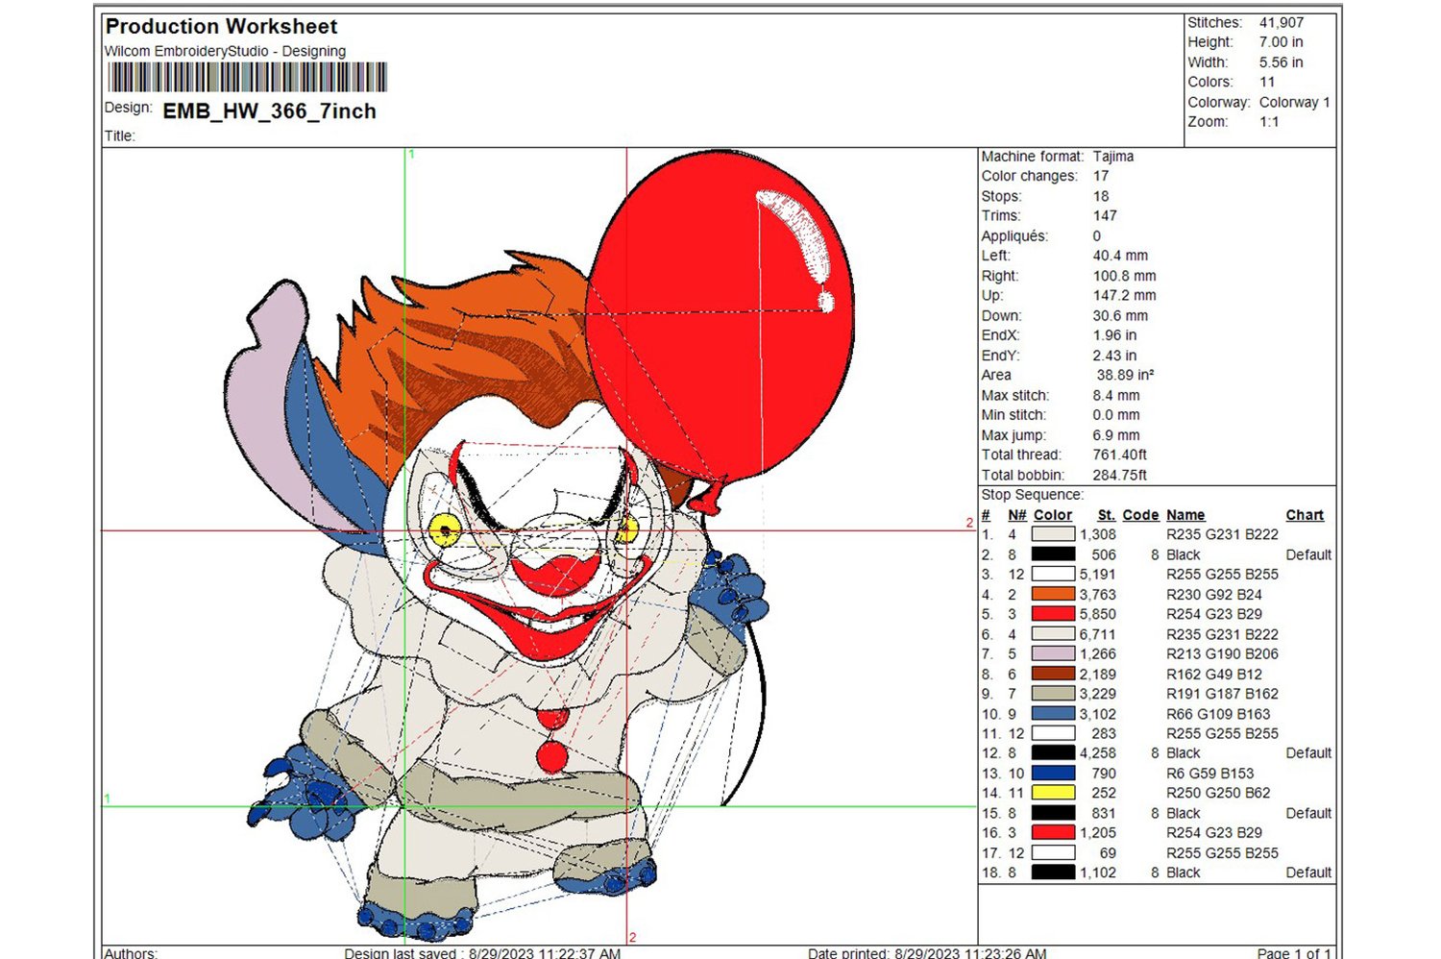This screenshot has height=959, width=1441.
Task: Click the trims value '147'
Action: click(x=1105, y=215)
